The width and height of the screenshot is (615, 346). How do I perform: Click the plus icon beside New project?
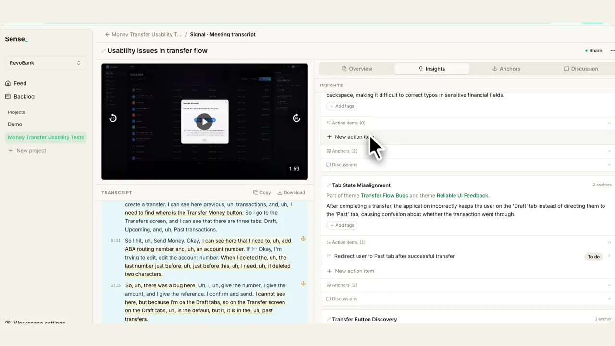click(x=11, y=151)
